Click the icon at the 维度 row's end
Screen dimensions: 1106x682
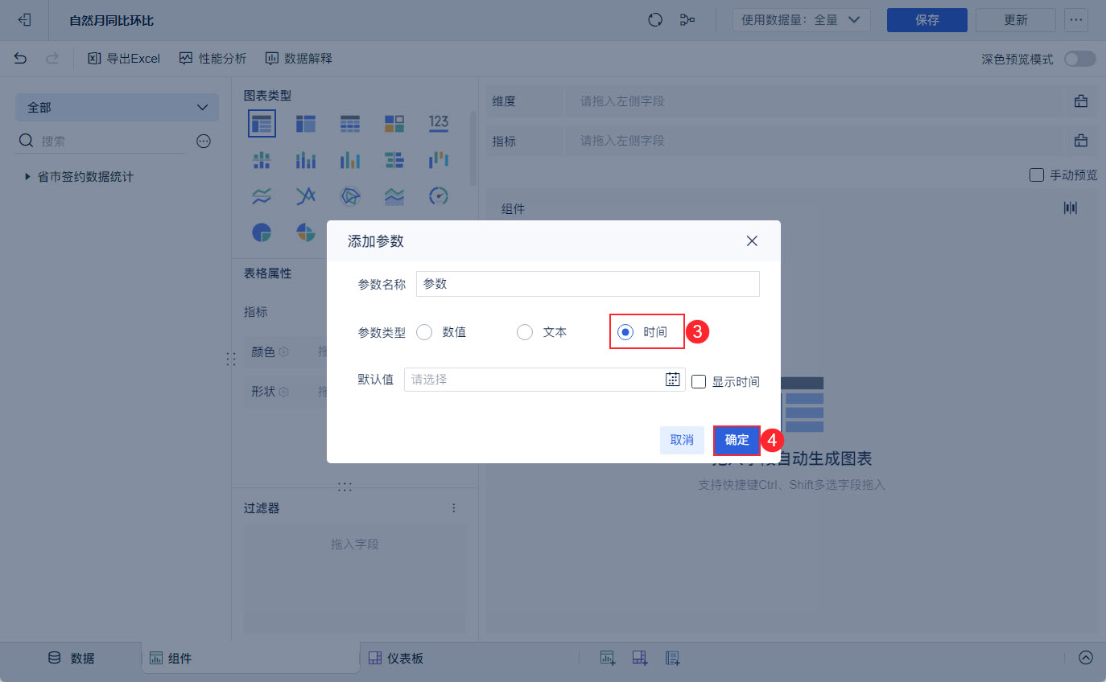1081,101
